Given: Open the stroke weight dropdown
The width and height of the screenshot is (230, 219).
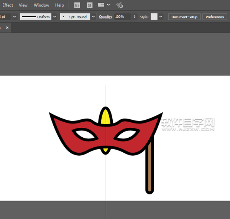Looking at the screenshot, I should click(x=15, y=17).
